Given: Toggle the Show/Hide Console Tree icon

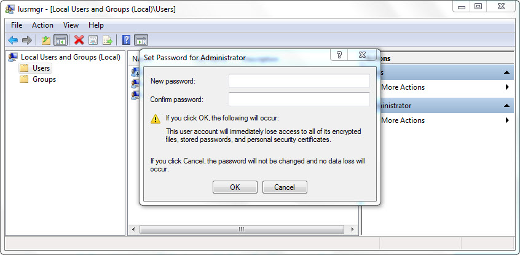Looking at the screenshot, I should tap(60, 40).
